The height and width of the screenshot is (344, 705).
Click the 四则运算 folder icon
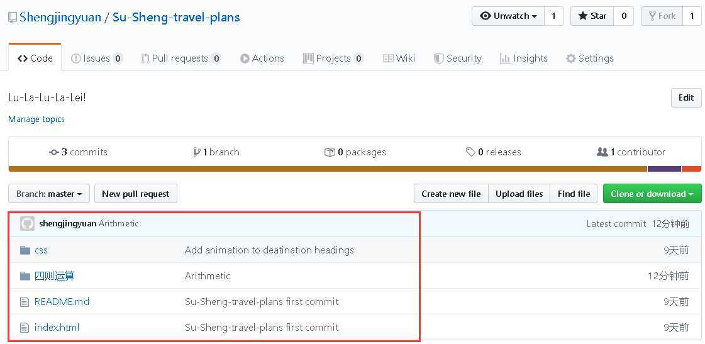[x=25, y=275]
